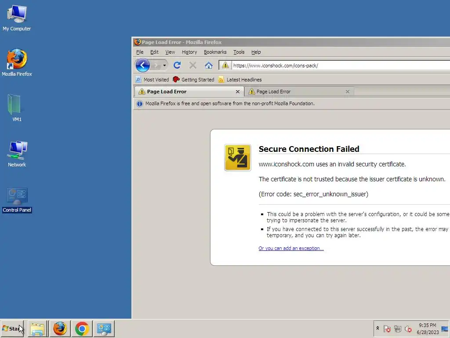Click the Mozilla Foundation notification text
Viewport: 450px width, 338px height.
[x=230, y=103]
